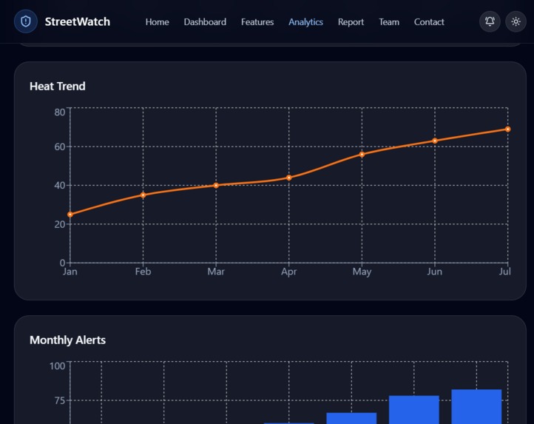The height and width of the screenshot is (424, 534).
Task: Click the Jul data point on Heat Trend
Action: (x=508, y=129)
